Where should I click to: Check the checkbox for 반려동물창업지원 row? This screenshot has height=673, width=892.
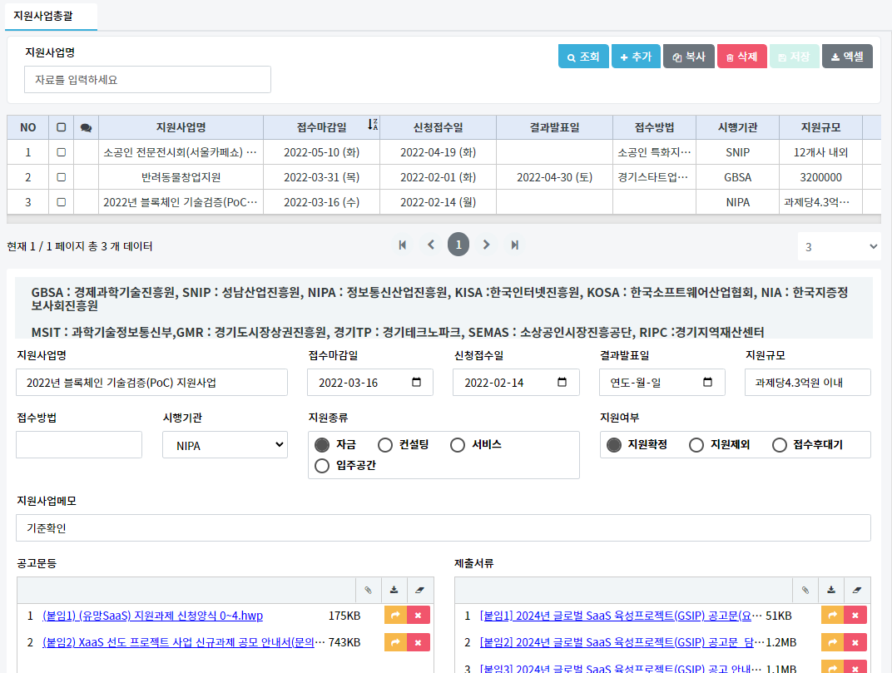click(x=61, y=177)
